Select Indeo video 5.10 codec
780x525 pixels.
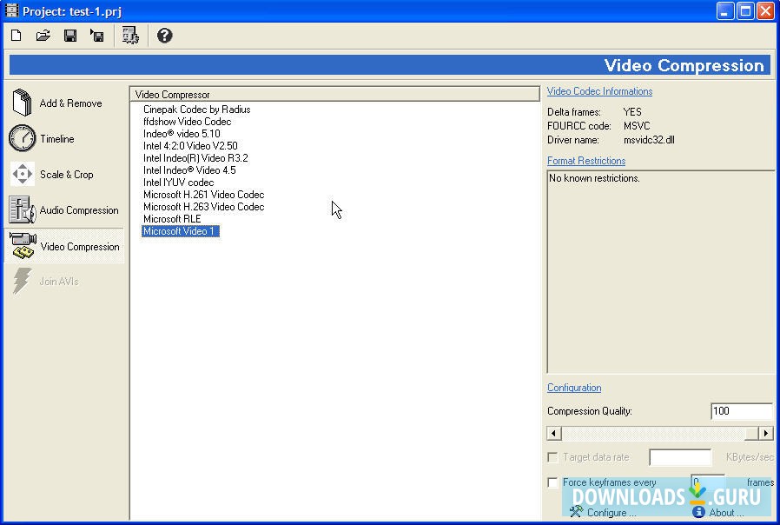182,134
